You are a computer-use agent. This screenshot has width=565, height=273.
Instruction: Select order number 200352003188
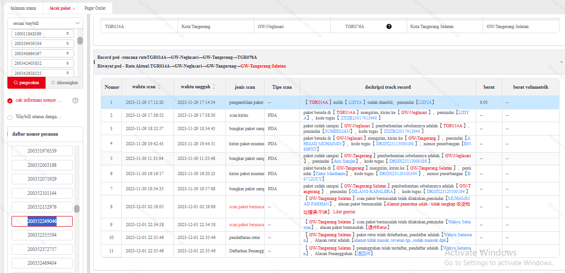click(x=42, y=165)
